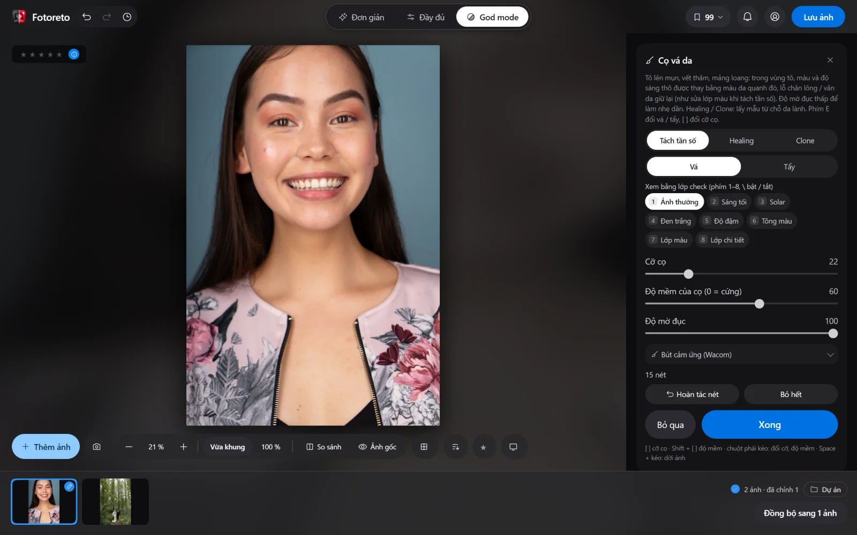
Task: Close the Cọ vá da panel
Action: [830, 60]
